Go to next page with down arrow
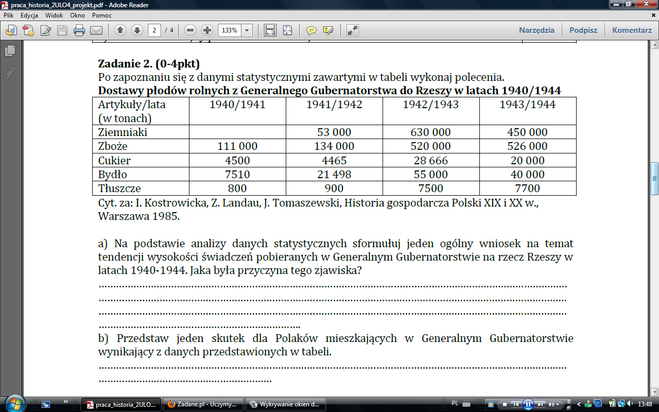This screenshot has width=659, height=412. (x=137, y=30)
